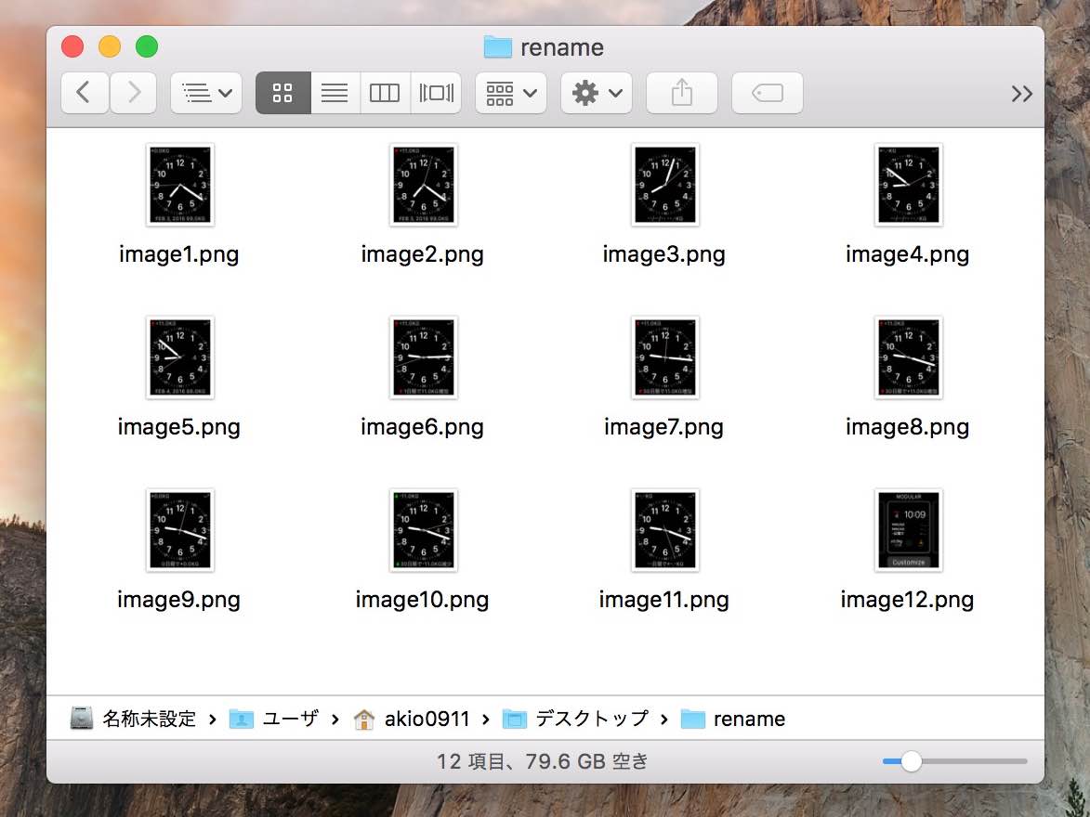This screenshot has width=1090, height=817.
Task: Show hidden toolbar items via double chevron
Action: point(1022,94)
